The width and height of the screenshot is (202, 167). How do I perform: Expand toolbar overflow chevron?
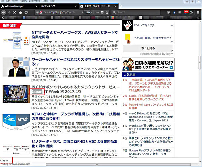click(191, 12)
